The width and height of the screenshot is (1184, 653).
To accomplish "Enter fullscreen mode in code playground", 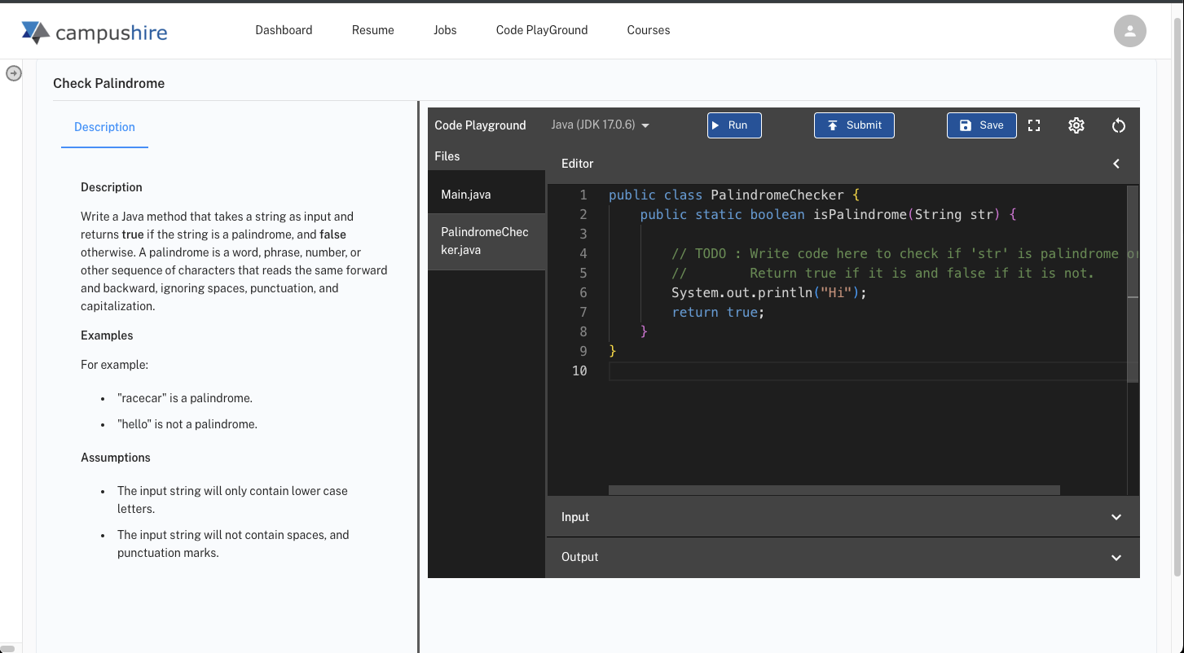I will tap(1034, 125).
